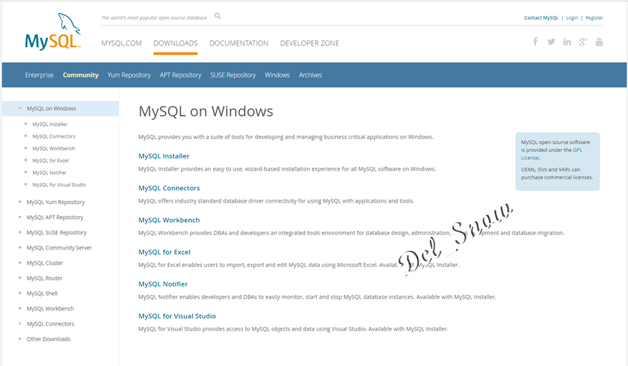Screen dimensions: 628x366
Task: Open the DOCUMENTATION top tab
Action: [x=239, y=43]
